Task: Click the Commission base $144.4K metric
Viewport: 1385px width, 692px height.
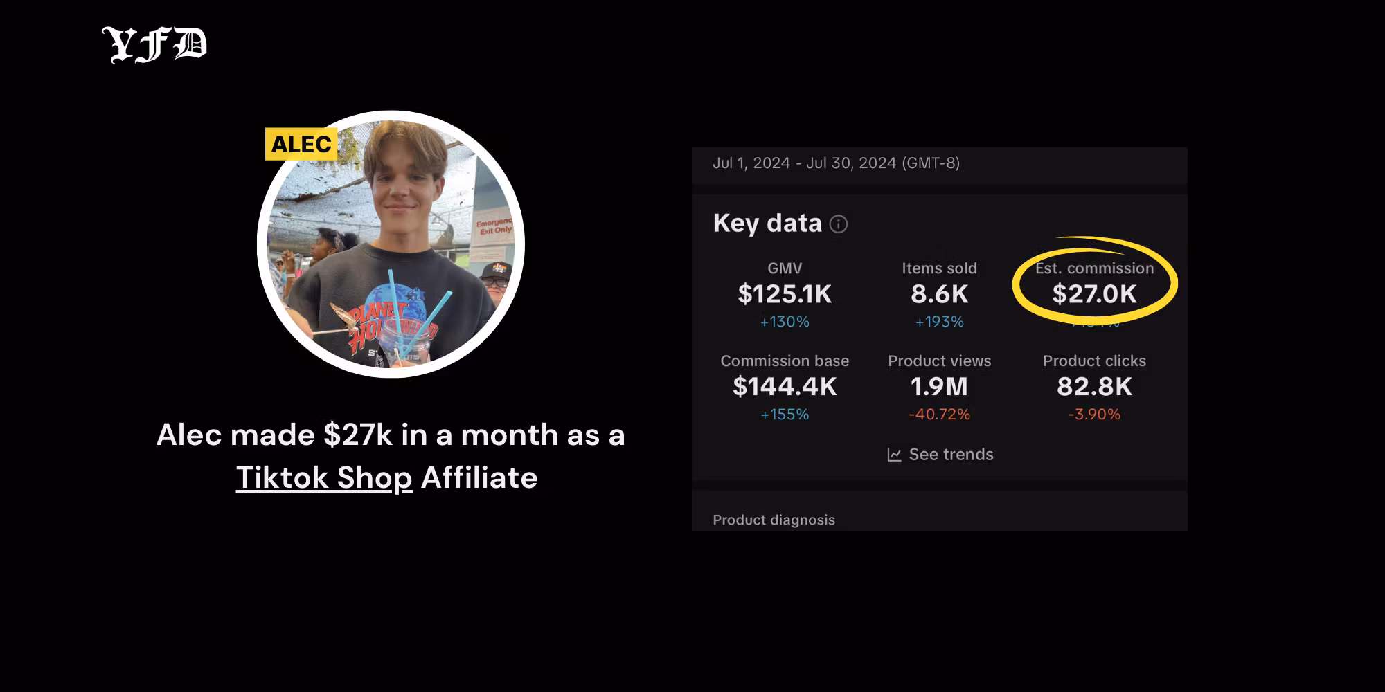Action: (x=785, y=386)
